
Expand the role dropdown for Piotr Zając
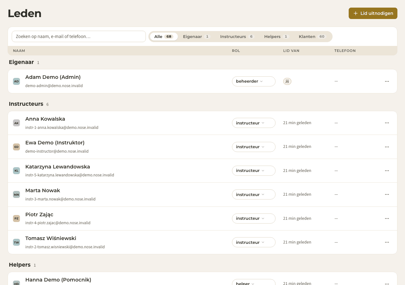[253, 218]
